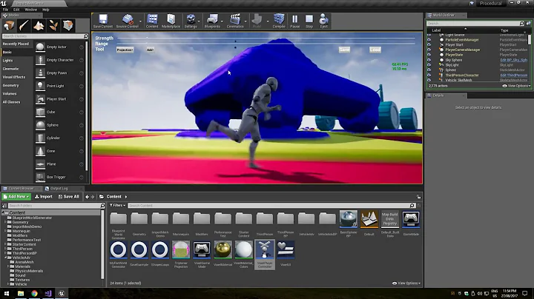Screen dimensions: 534x299
Task: Toggle visibility of PlayerCameraManager actor
Action: (429, 50)
